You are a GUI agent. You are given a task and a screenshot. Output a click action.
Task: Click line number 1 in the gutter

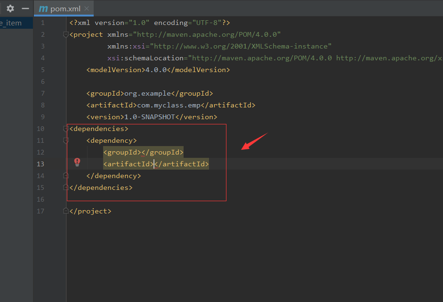point(42,22)
